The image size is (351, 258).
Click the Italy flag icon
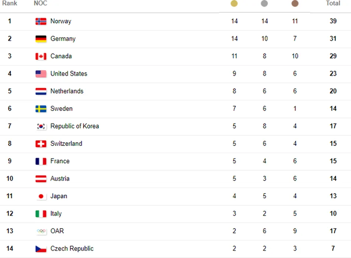pyautogui.click(x=41, y=214)
